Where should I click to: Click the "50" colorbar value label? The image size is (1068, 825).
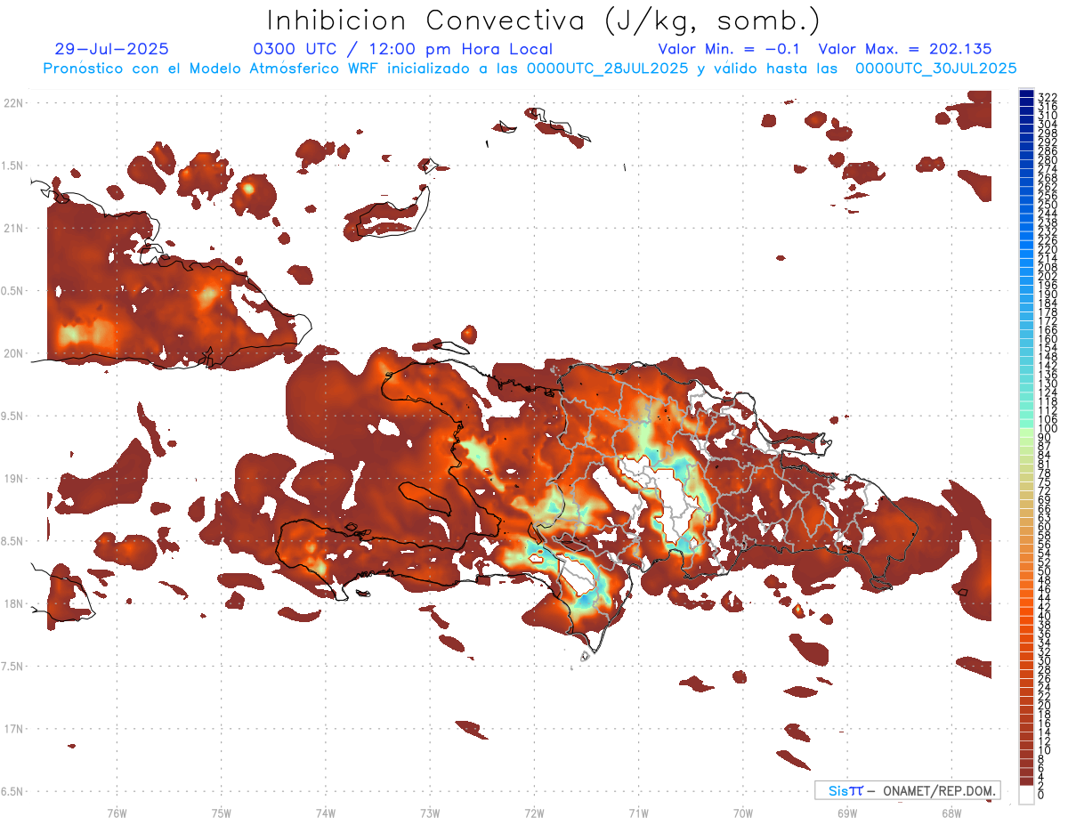click(x=1044, y=571)
